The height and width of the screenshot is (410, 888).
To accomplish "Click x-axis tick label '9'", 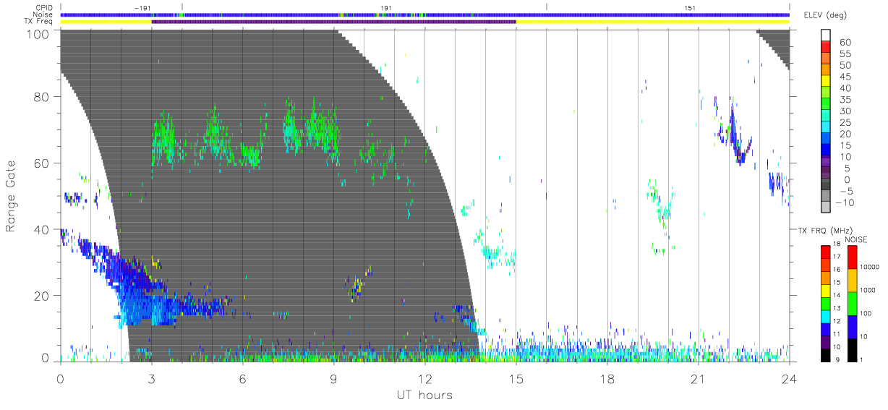I will coord(333,378).
